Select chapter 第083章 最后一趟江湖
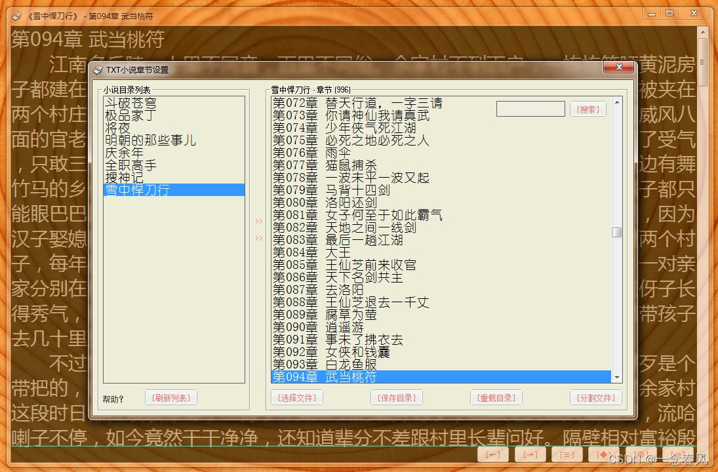The height and width of the screenshot is (472, 718). [441, 239]
